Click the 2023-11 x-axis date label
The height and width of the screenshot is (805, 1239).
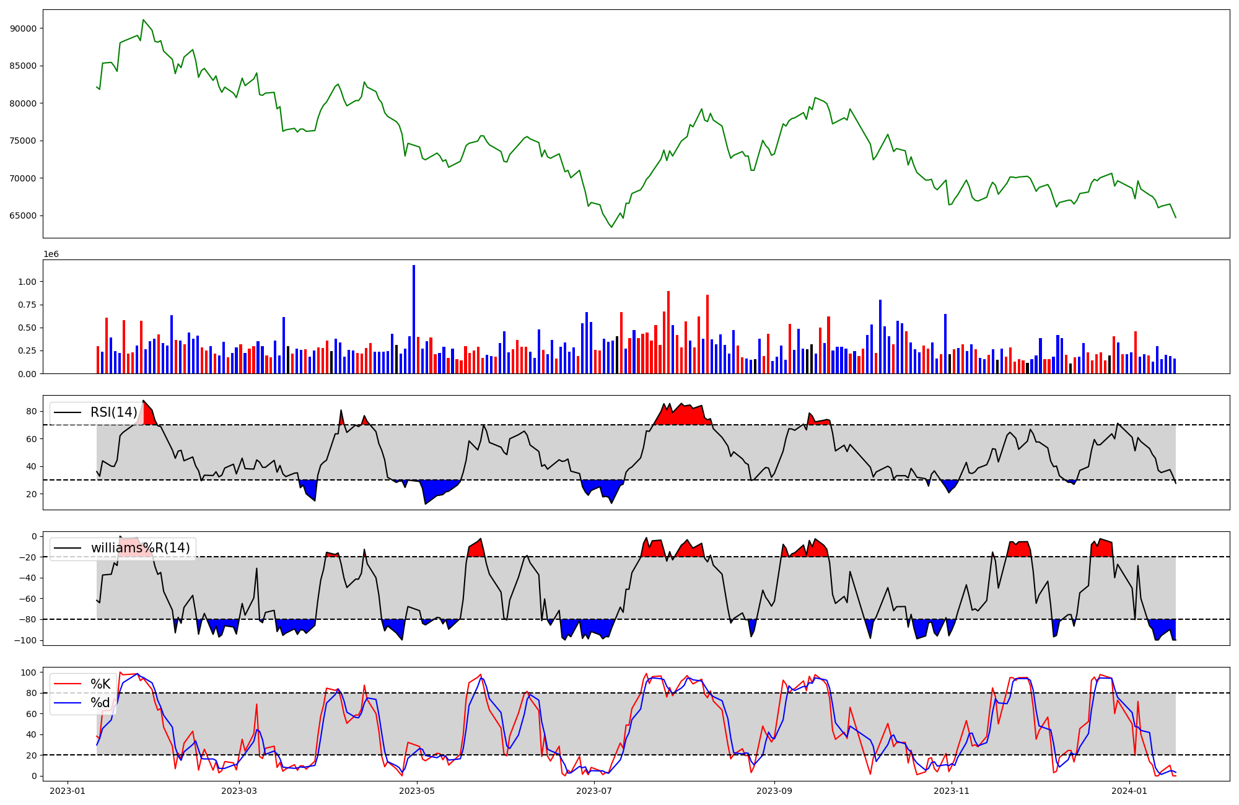click(952, 791)
